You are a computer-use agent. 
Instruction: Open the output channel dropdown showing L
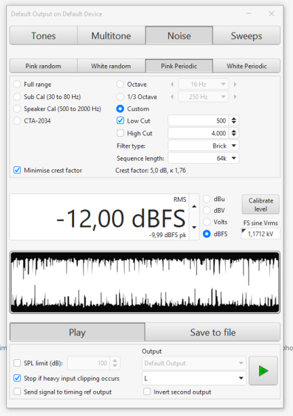click(x=194, y=378)
